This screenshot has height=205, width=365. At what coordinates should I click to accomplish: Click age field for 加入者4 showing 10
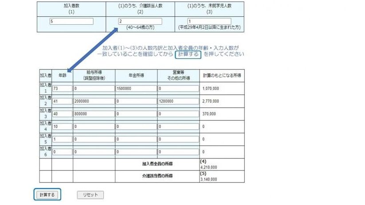point(62,127)
